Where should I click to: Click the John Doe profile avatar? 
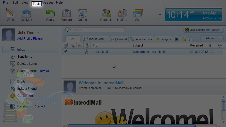9,35
